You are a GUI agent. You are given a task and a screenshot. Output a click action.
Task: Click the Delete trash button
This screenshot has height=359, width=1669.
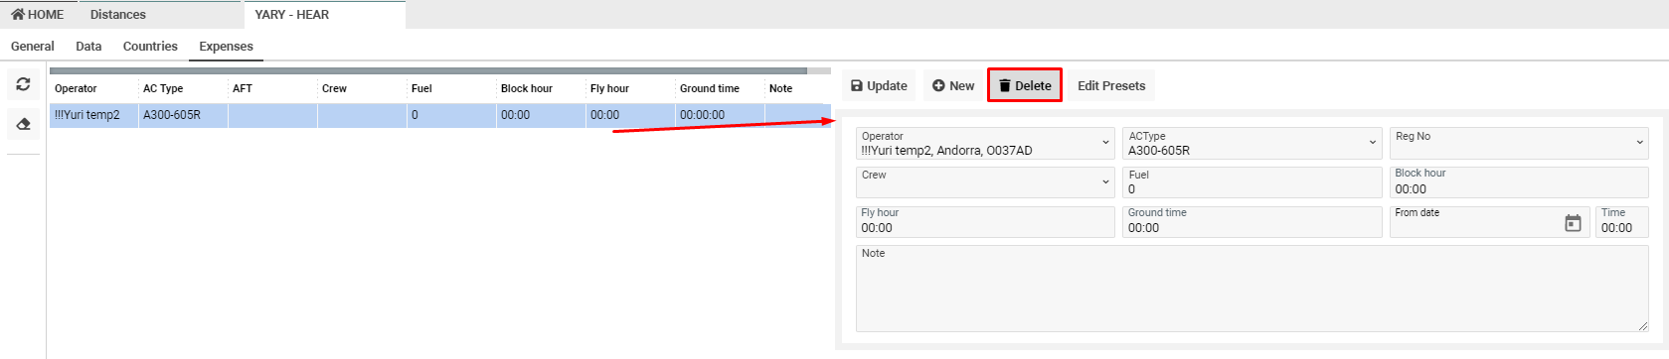tap(1025, 85)
